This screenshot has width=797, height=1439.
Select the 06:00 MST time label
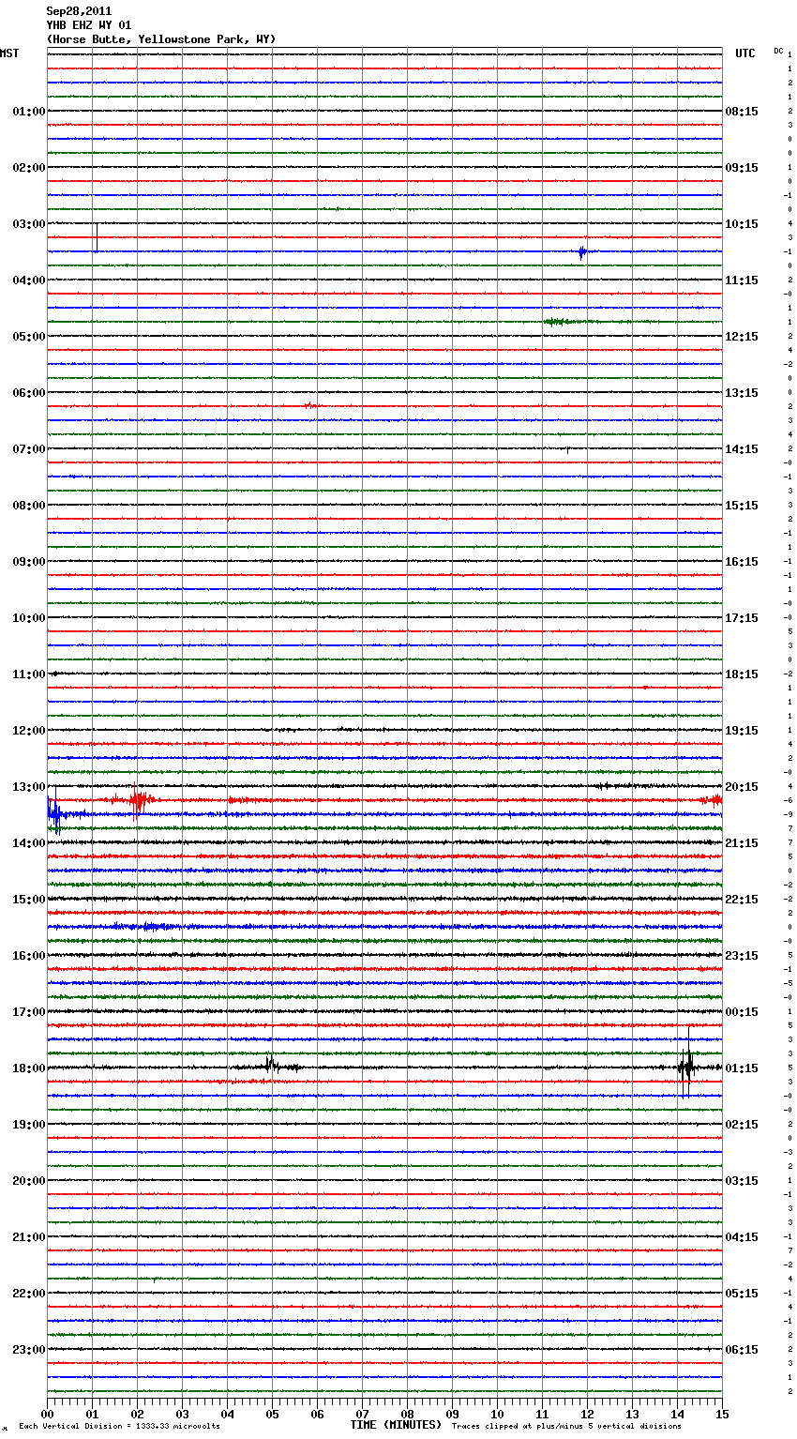click(29, 393)
